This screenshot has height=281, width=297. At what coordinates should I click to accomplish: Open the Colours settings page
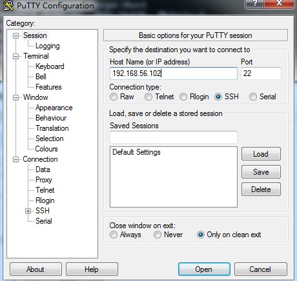click(46, 149)
